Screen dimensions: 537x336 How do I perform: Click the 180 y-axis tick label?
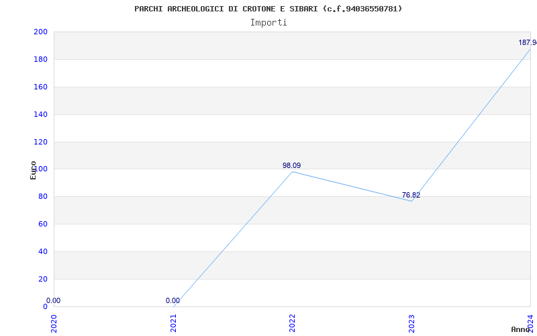coord(40,59)
